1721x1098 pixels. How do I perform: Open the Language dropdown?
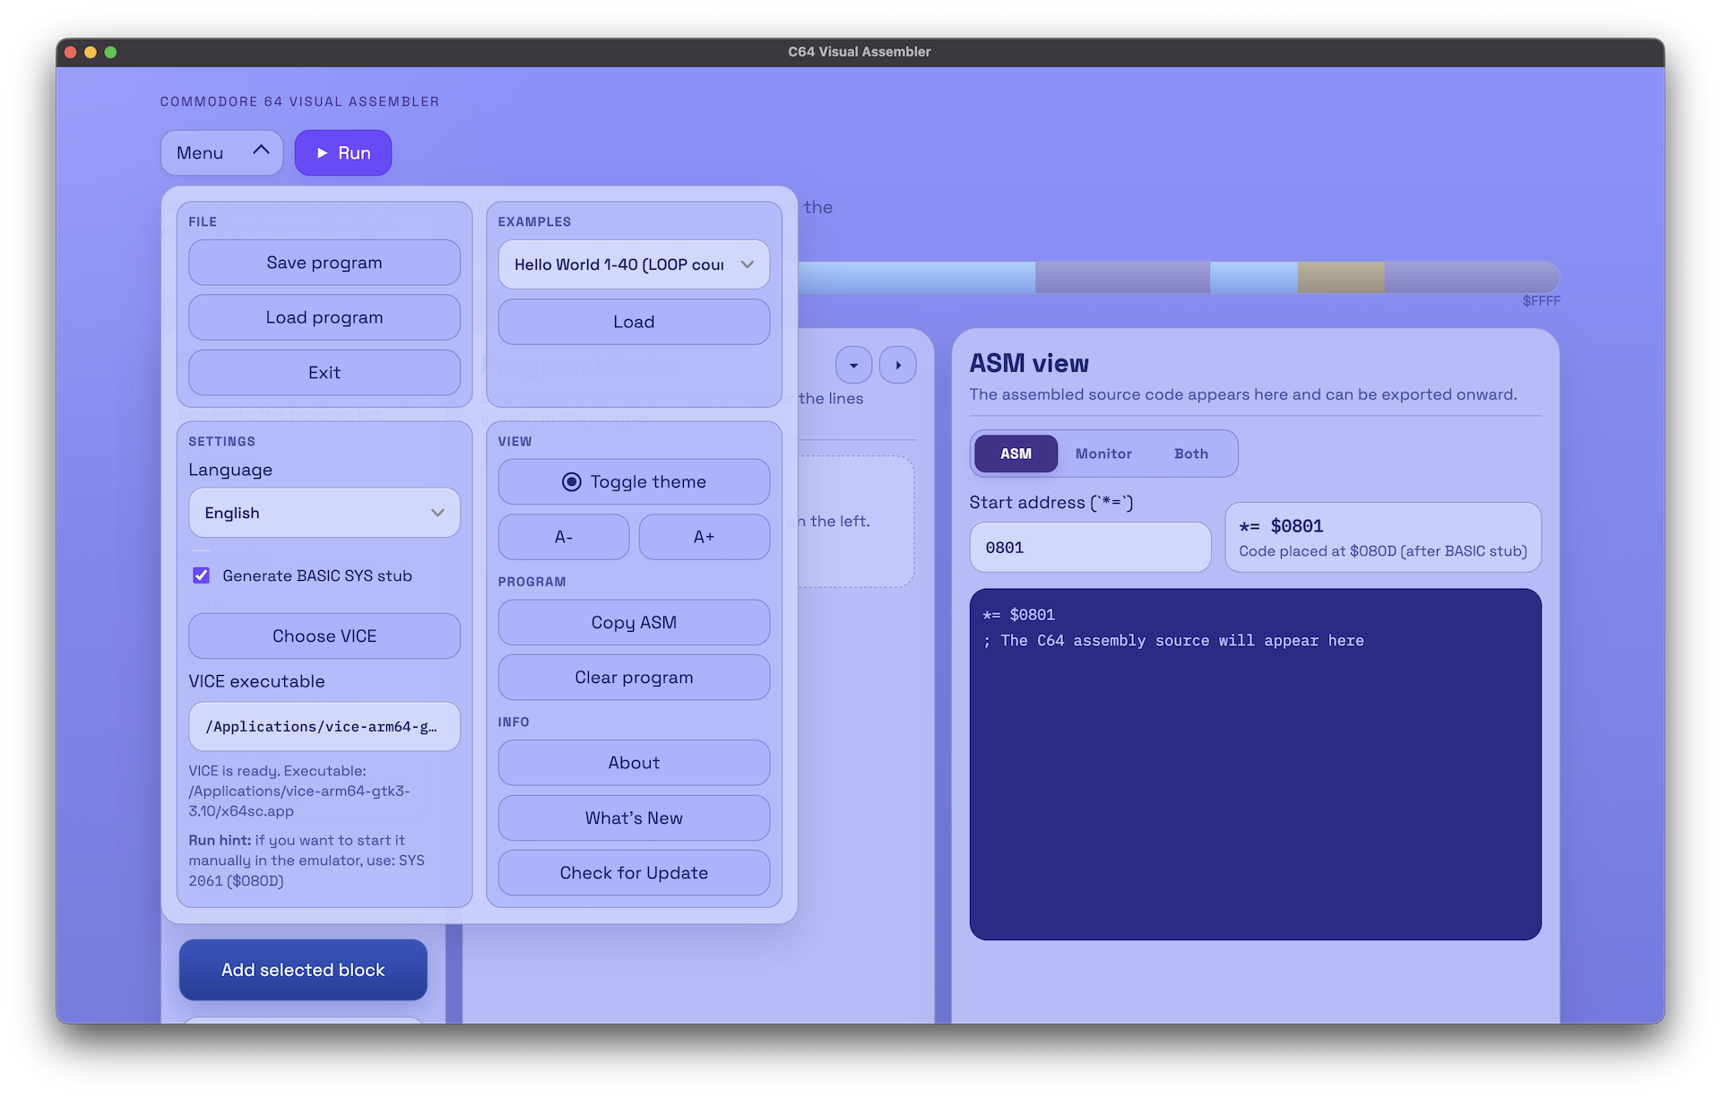(x=324, y=513)
